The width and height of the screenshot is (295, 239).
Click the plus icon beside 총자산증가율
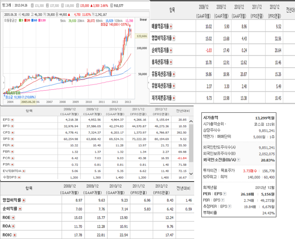pos(171,62)
